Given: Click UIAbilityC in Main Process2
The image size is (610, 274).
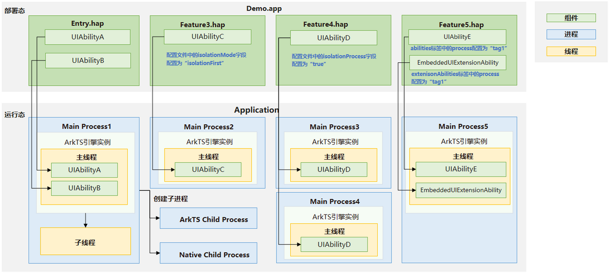Looking at the screenshot, I should [x=208, y=170].
